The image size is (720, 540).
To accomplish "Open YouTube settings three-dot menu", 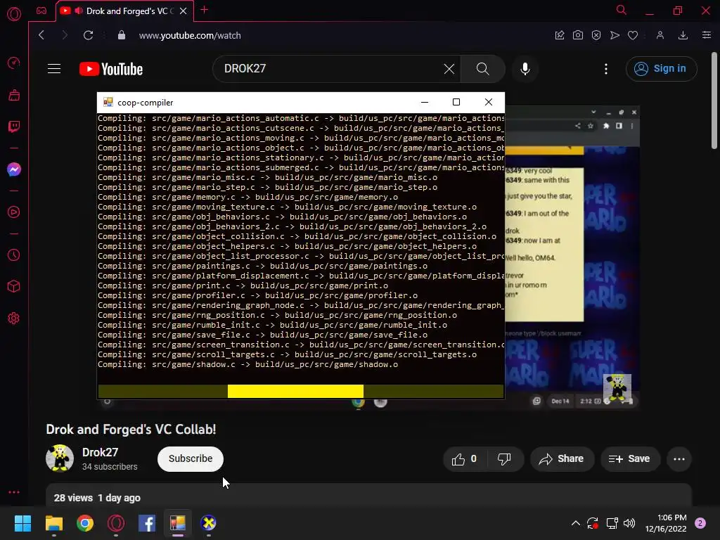I will (x=606, y=69).
